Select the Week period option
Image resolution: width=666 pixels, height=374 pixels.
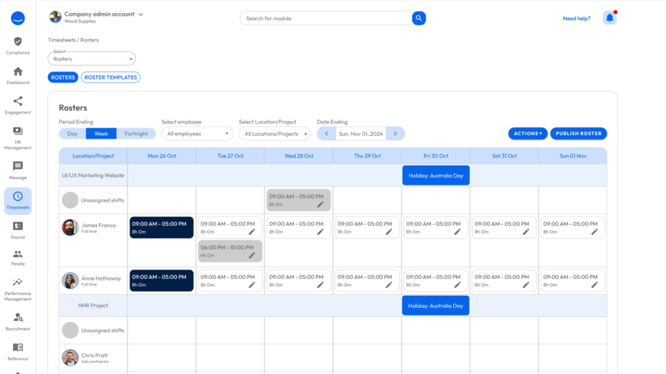(101, 134)
